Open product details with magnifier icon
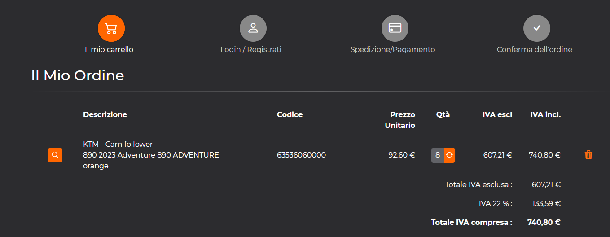 [55, 155]
